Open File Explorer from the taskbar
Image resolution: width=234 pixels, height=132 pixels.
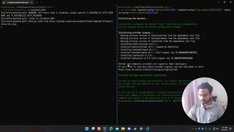pyautogui.click(x=123, y=129)
